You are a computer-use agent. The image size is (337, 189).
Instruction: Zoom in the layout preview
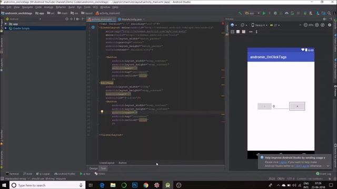coord(317,25)
